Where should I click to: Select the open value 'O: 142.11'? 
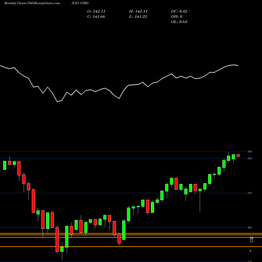96,12
